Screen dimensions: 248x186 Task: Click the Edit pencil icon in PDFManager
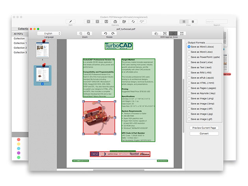point(70,22)
